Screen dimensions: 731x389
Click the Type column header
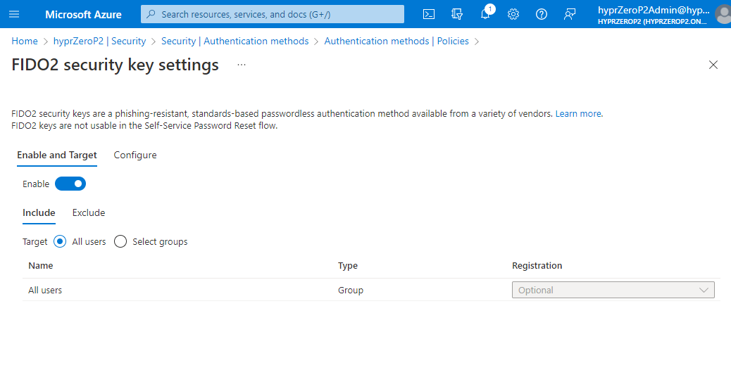point(348,265)
